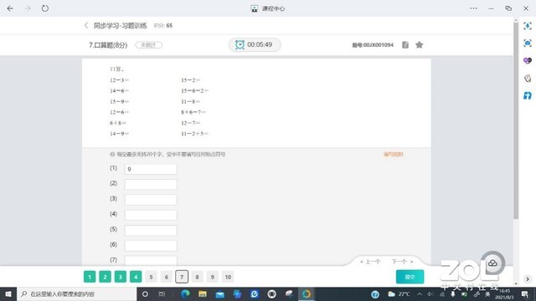
Task: Click the answer input field (6)
Action: 151,246
